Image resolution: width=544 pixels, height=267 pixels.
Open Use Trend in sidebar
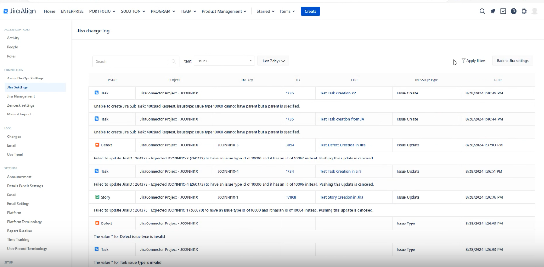point(15,154)
